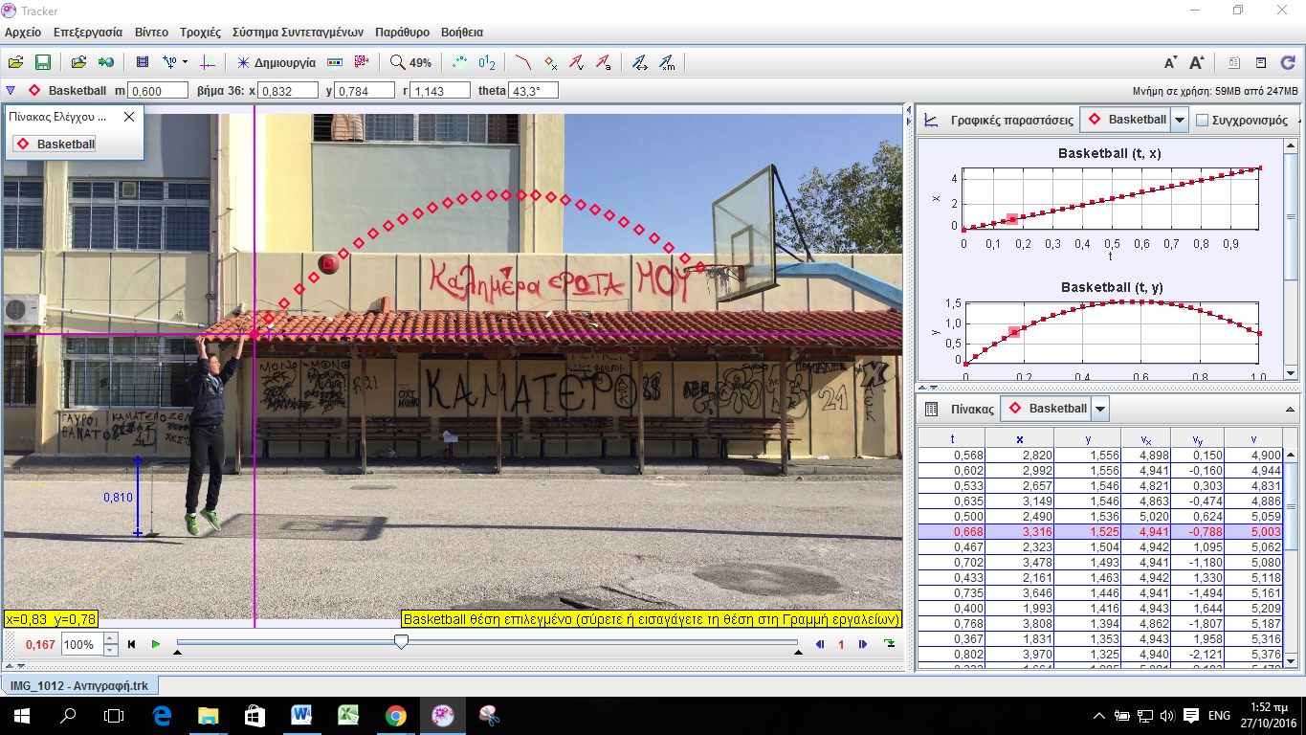Open the Βίντεο menu

[x=151, y=32]
